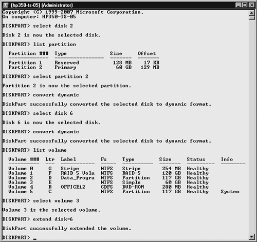Click the 'select disk 6' command
The height and width of the screenshot is (242, 257).
coord(53,113)
